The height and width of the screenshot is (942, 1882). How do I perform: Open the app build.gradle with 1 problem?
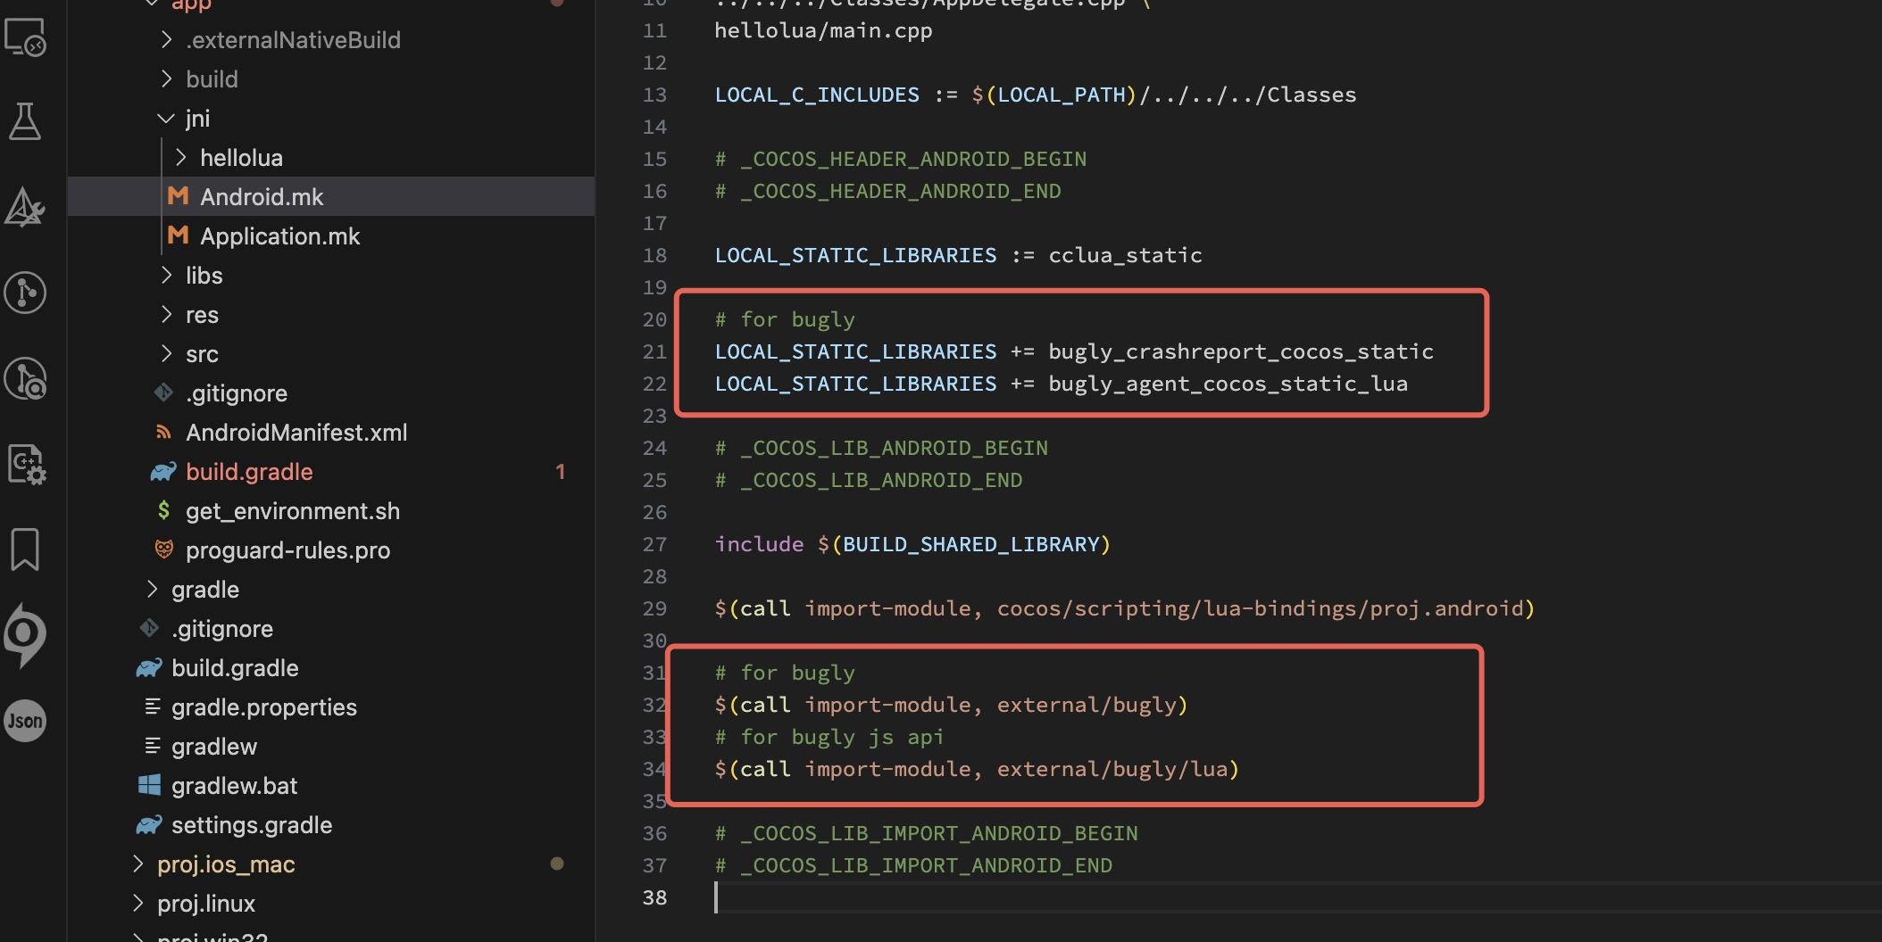pos(331,471)
